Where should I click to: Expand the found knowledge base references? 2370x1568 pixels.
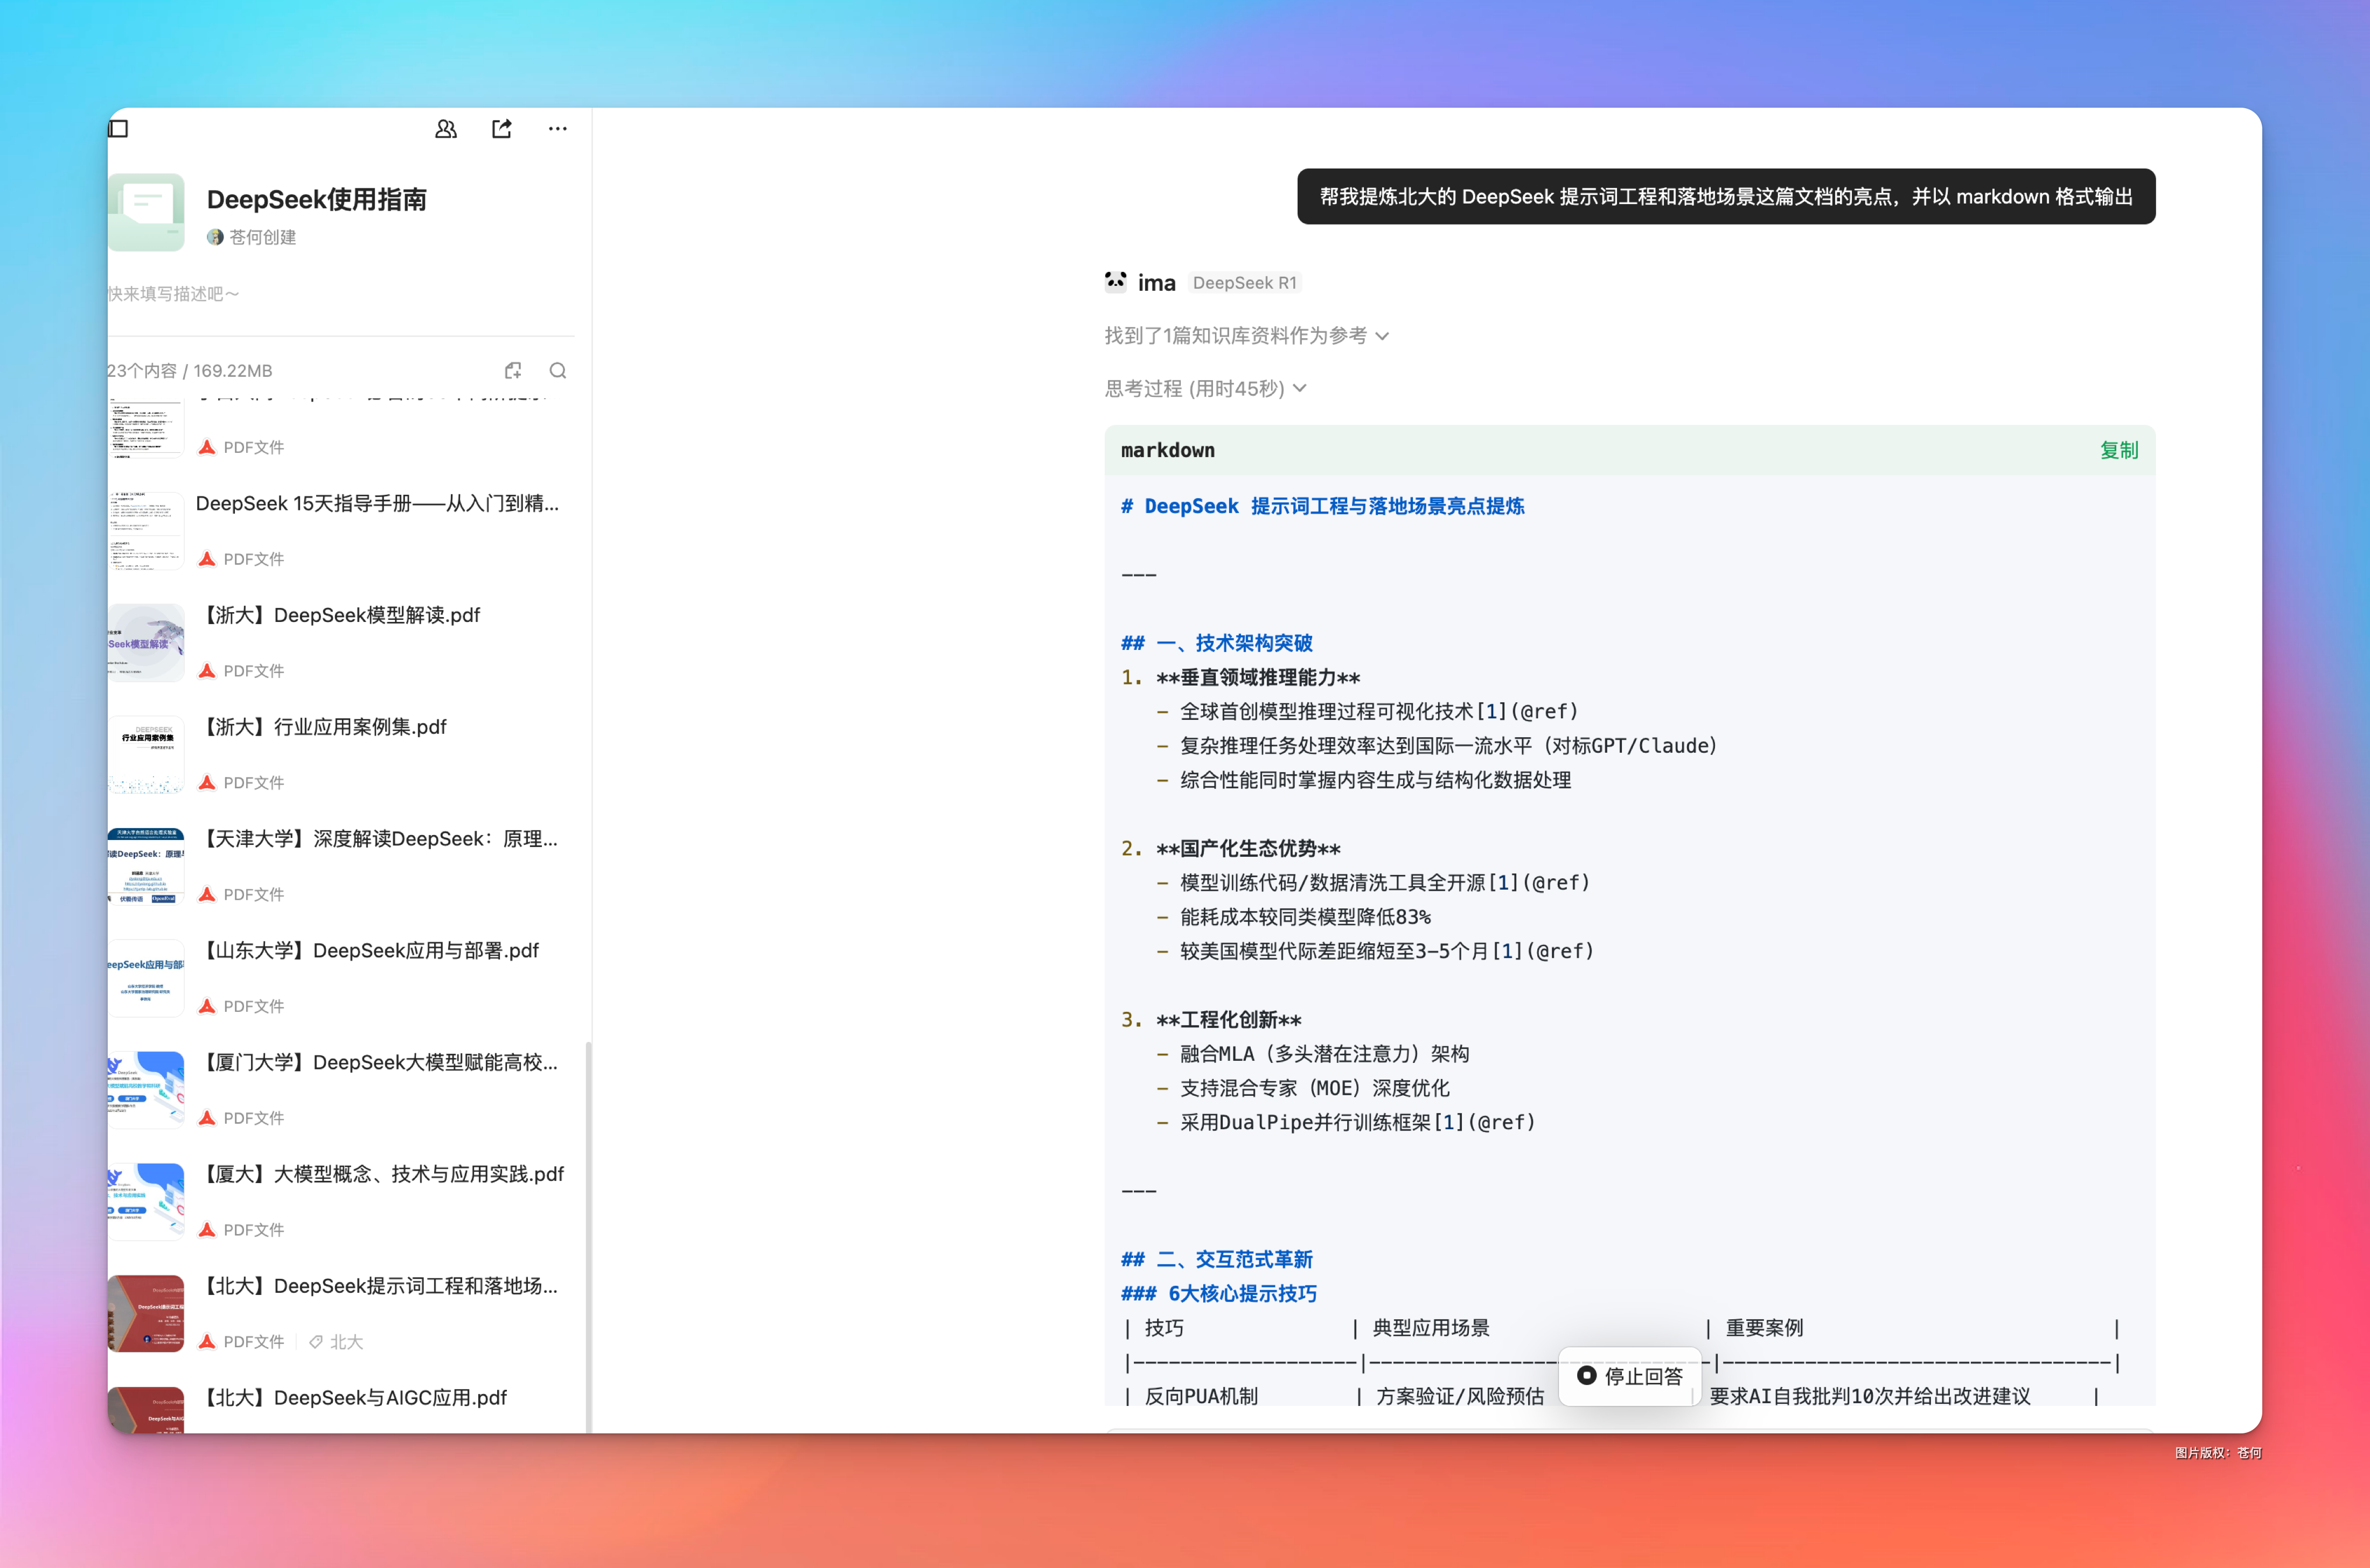pyautogui.click(x=1245, y=336)
